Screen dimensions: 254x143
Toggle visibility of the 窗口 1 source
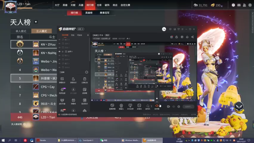click(59, 63)
